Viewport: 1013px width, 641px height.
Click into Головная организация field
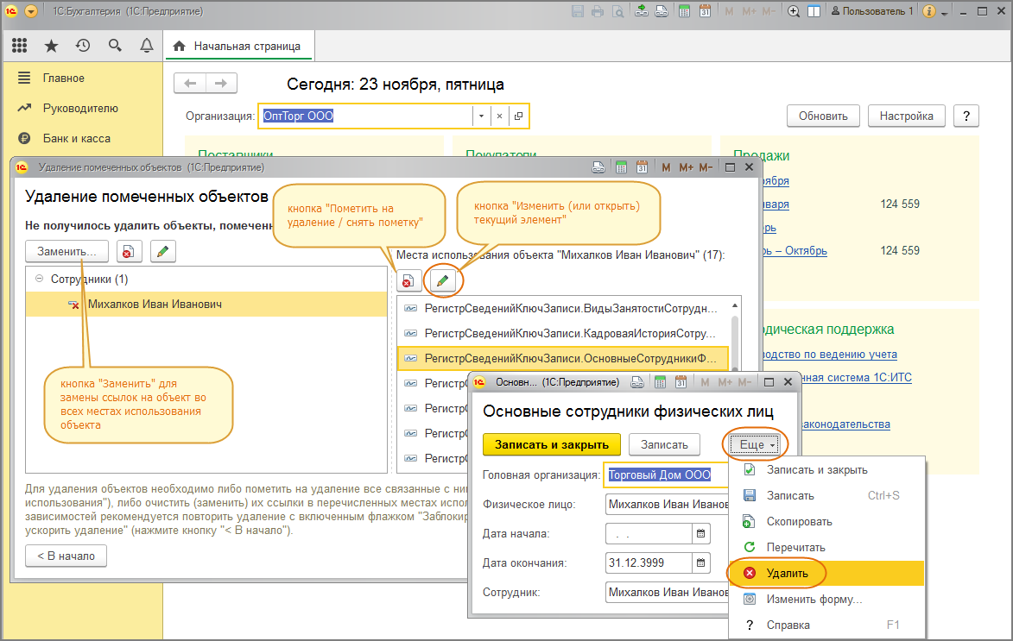[666, 474]
